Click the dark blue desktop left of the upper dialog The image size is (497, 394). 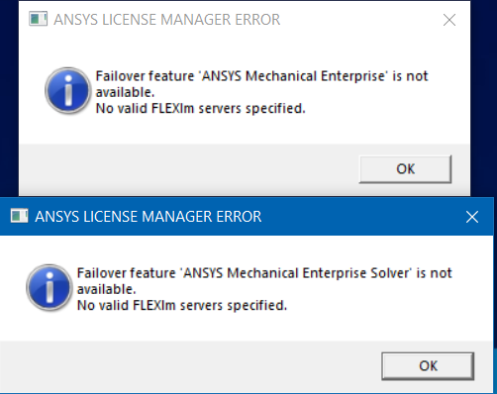click(9, 99)
